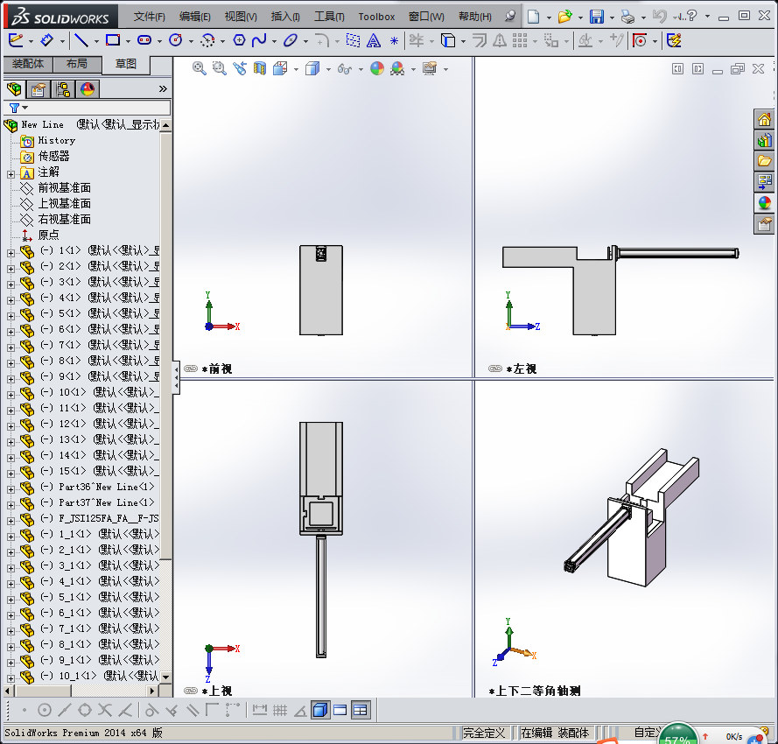778x744 pixels.
Task: Open the display style dropdown arrow
Action: [x=328, y=69]
